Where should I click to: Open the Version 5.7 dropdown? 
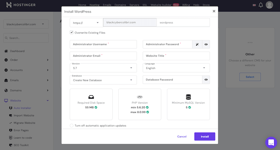[103, 68]
